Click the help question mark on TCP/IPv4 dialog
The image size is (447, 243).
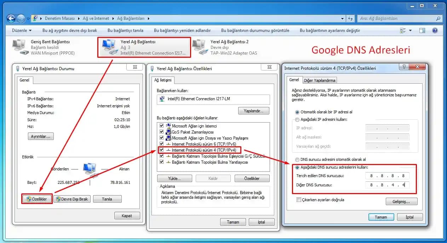tap(403, 66)
